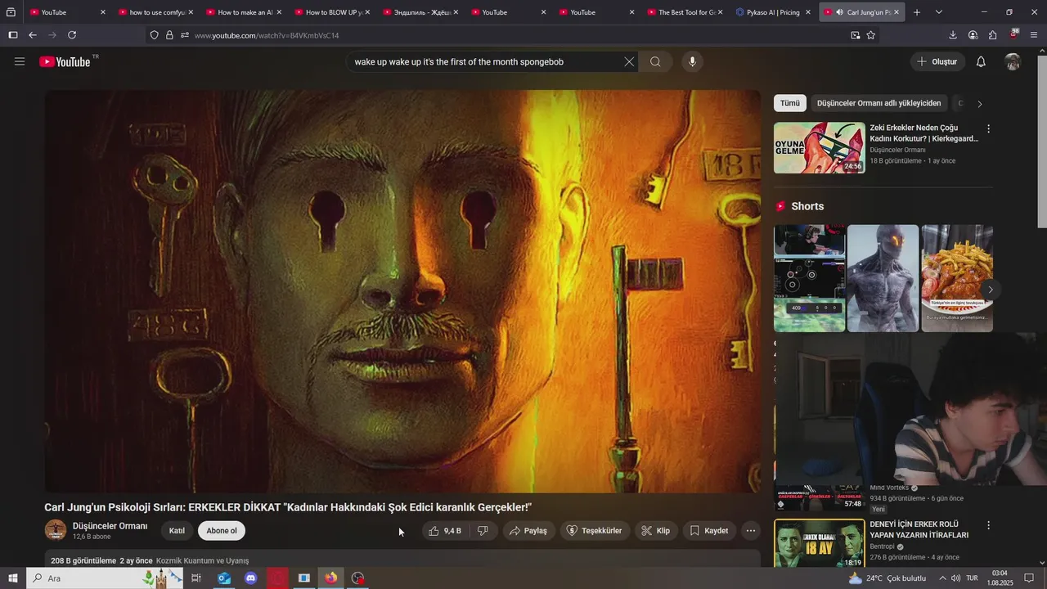This screenshot has width=1047, height=589.
Task: Open the fries food Short
Action: [957, 278]
